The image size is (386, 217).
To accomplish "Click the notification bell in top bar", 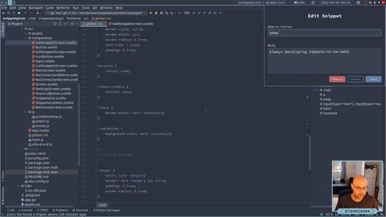I will [x=312, y=2].
